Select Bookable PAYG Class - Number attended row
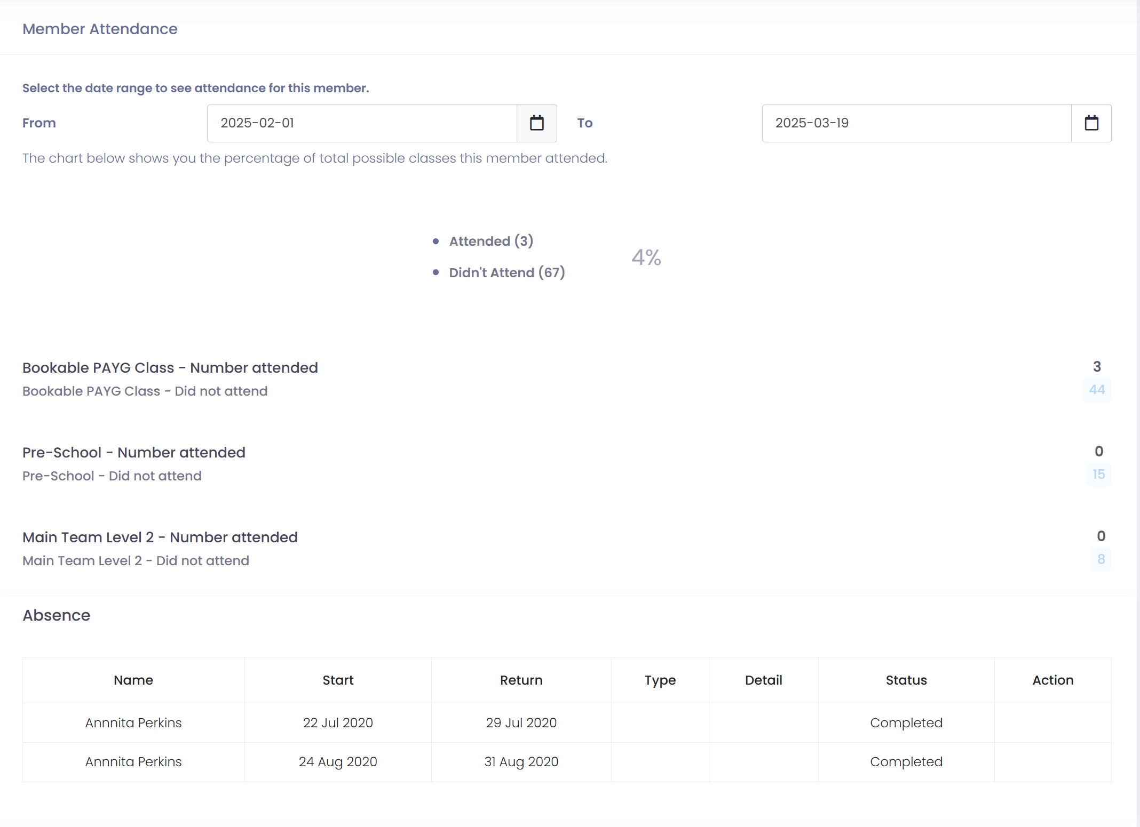The height and width of the screenshot is (827, 1140). [x=170, y=368]
